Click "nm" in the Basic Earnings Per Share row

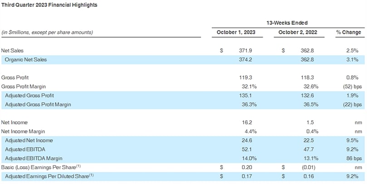pyautogui.click(x=358, y=168)
